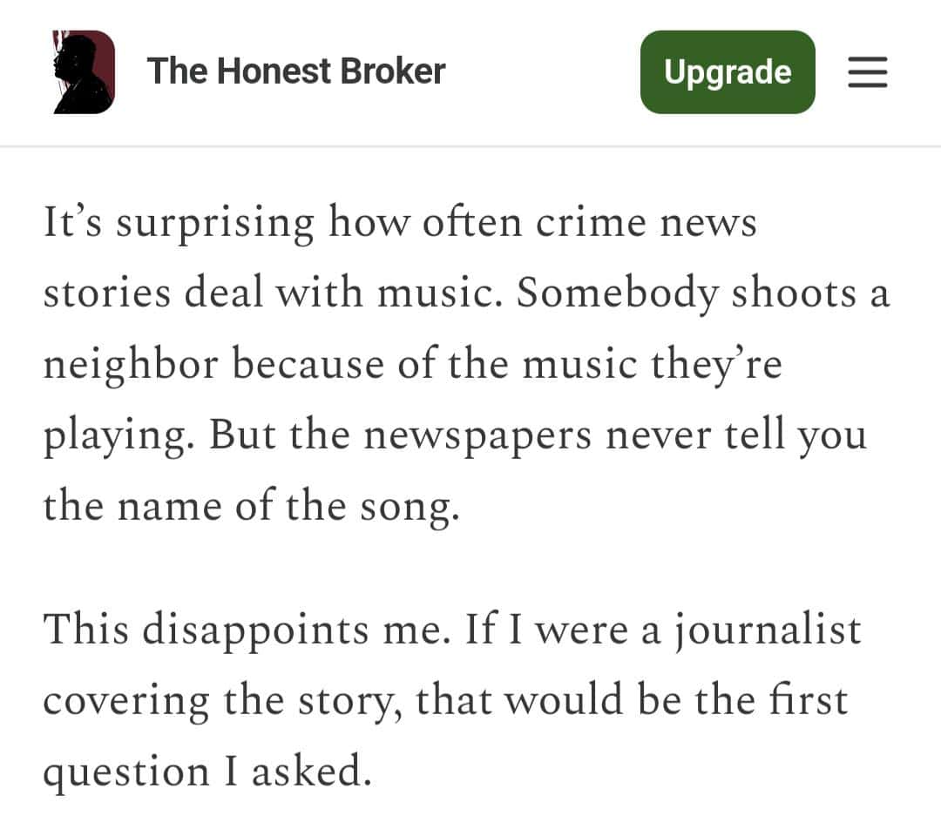The width and height of the screenshot is (941, 836).
Task: Click the word "covering" in second paragraph
Action: [127, 701]
